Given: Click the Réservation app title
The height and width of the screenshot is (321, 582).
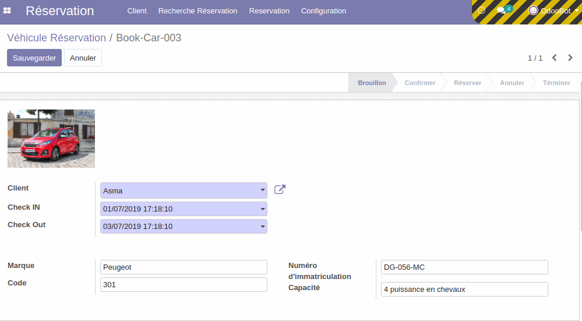Looking at the screenshot, I should 60,11.
